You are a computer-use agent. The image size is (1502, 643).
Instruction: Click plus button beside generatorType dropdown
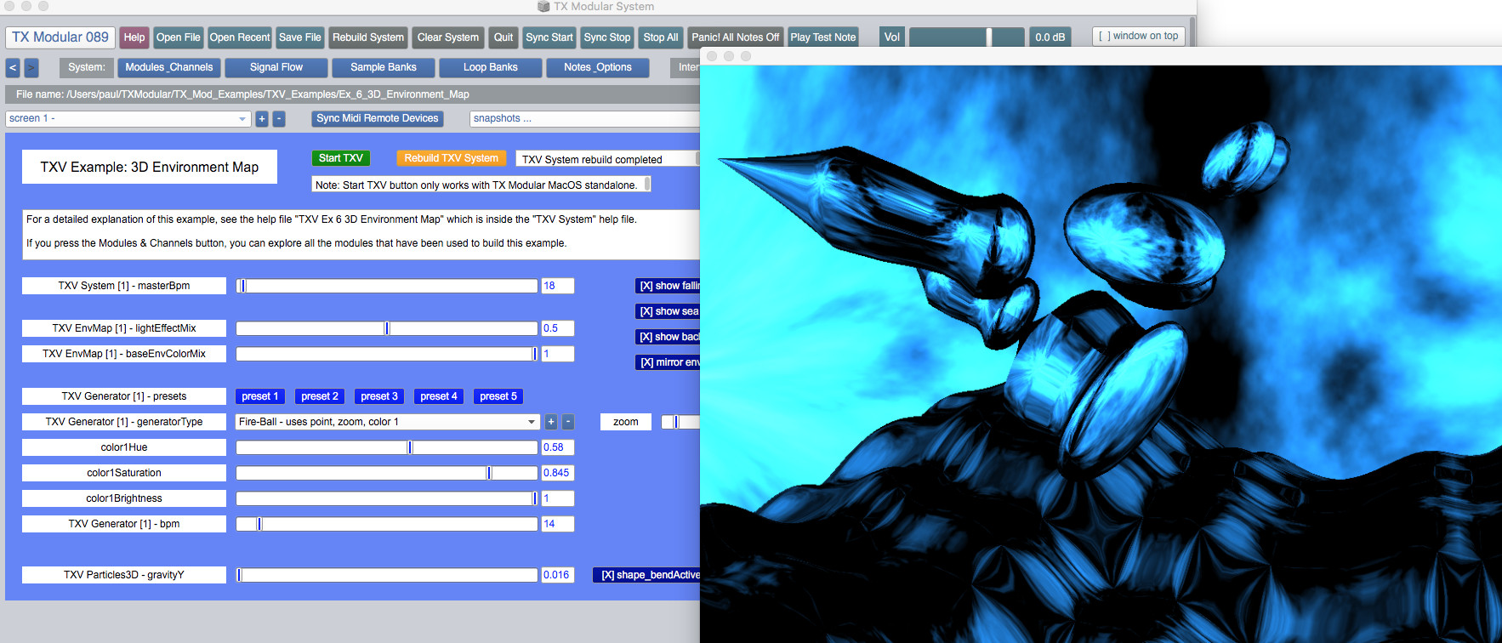551,422
